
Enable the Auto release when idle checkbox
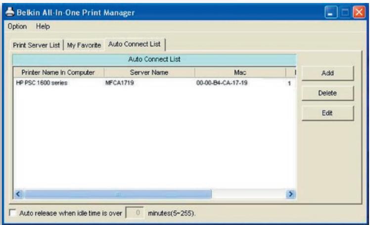[13, 213]
